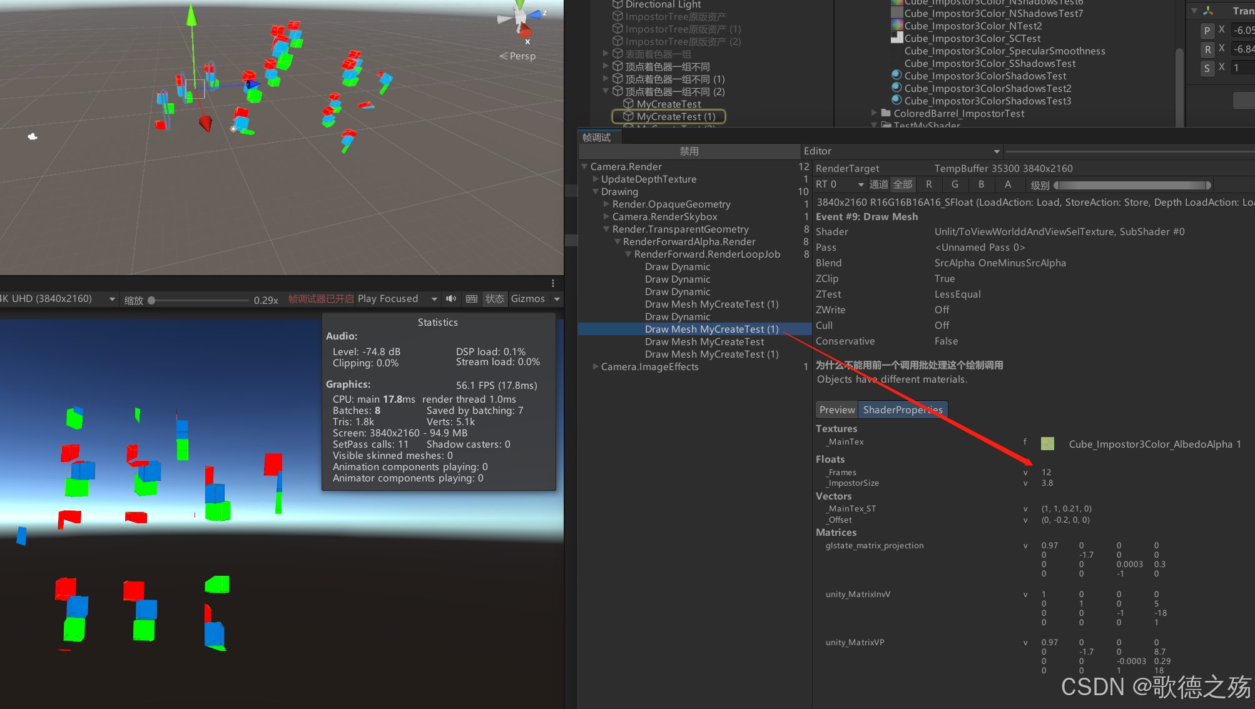The height and width of the screenshot is (709, 1255).
Task: Select Cube_Impostor3ColorShadowsTest2 material icon
Action: (x=897, y=88)
